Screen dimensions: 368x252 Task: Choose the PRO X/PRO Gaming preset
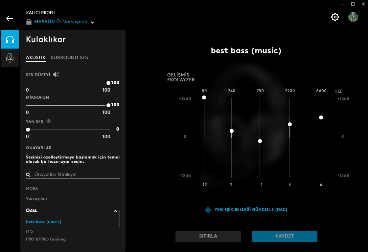click(x=46, y=239)
